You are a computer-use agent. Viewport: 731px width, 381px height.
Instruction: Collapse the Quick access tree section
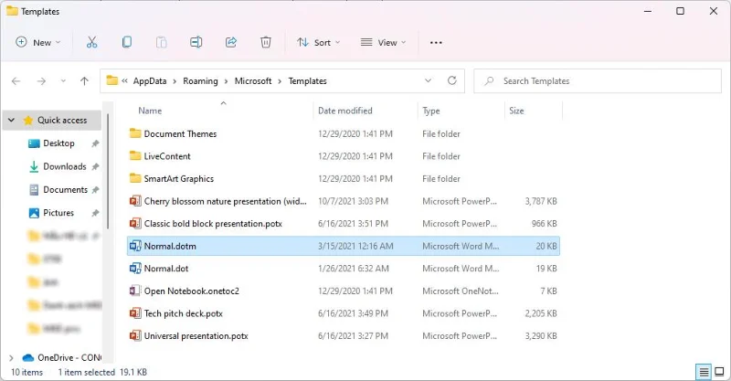click(x=11, y=120)
